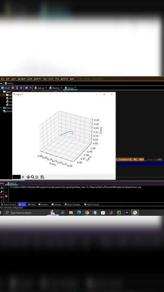Viewport: 164px width, 292px height.
Task: Open File Explorer from the taskbar
Action: tap(71, 213)
